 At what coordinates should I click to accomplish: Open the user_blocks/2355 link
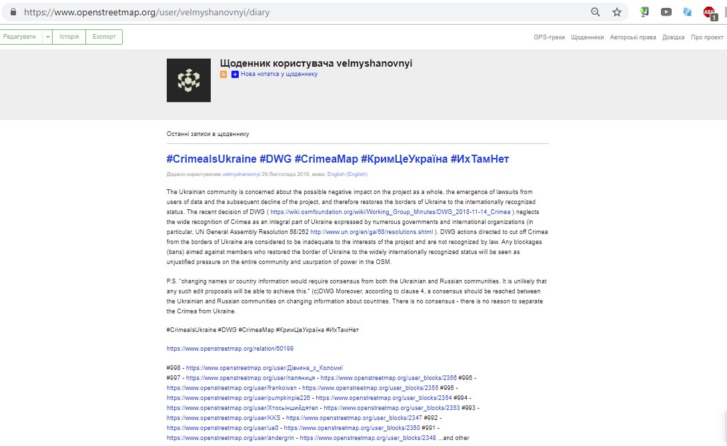[370, 388]
